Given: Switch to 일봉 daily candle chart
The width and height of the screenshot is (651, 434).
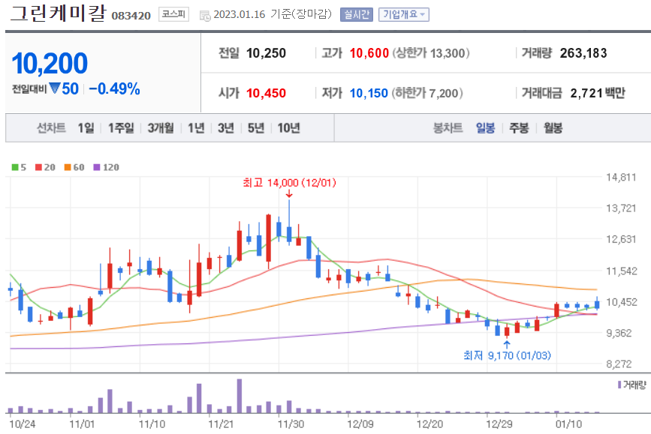Looking at the screenshot, I should (485, 128).
